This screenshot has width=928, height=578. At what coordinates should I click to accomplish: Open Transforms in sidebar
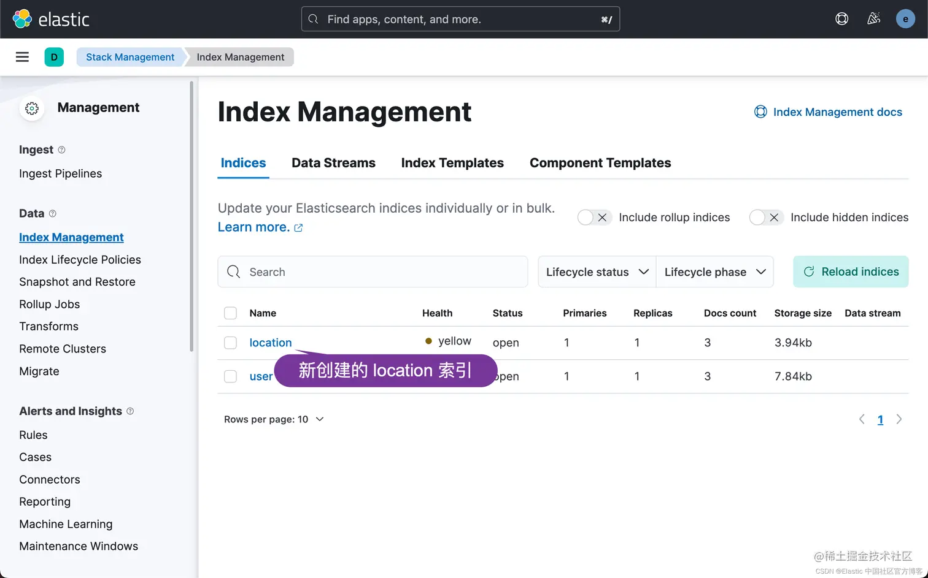(48, 326)
